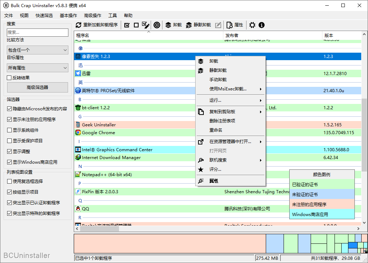The width and height of the screenshot is (368, 263).
Task: Click 已验证的证书 green legend swatch
Action: click(x=322, y=184)
